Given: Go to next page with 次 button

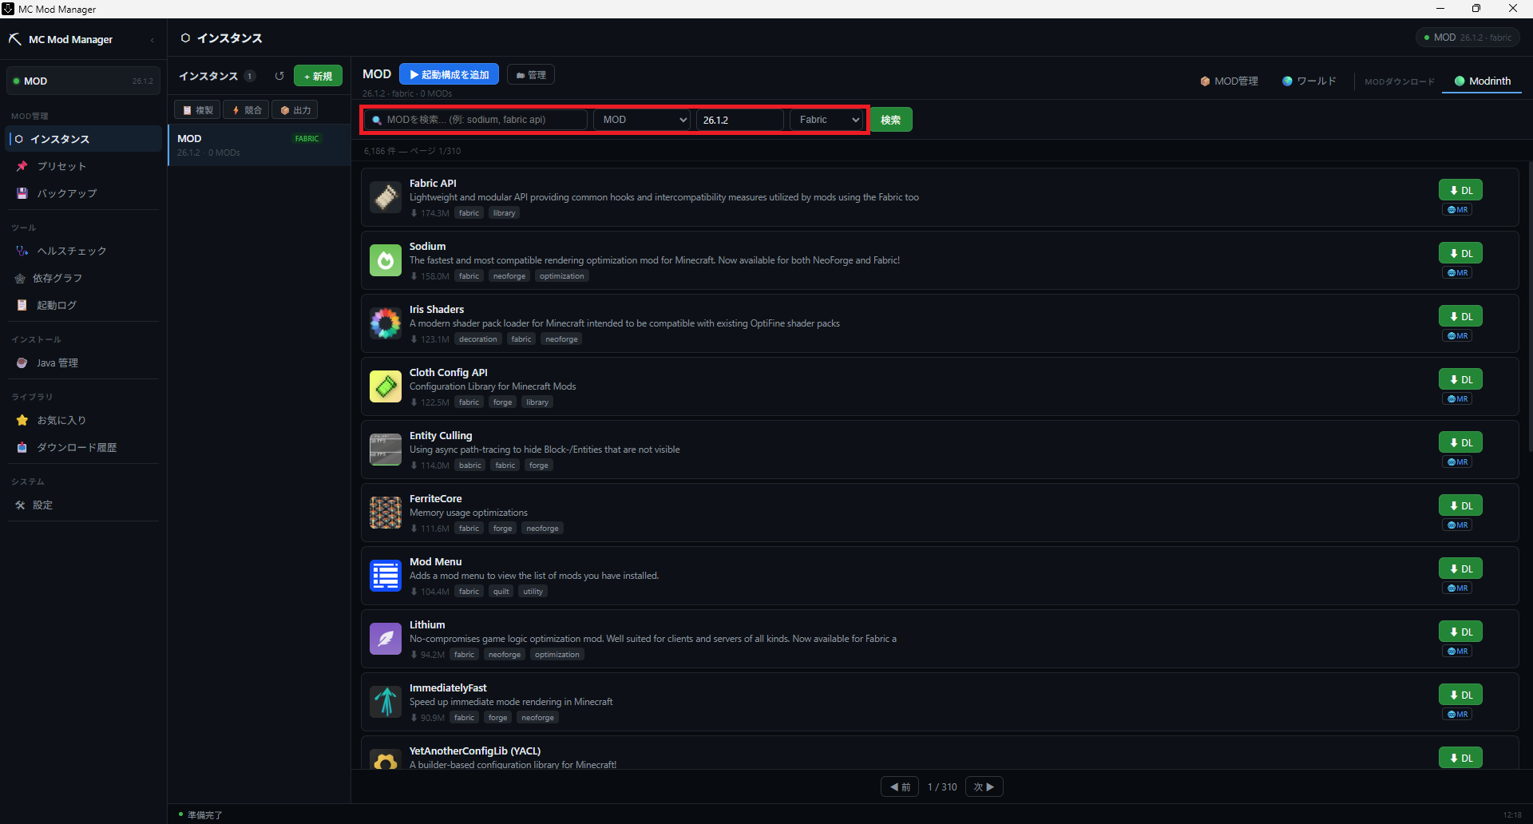Looking at the screenshot, I should [x=984, y=787].
